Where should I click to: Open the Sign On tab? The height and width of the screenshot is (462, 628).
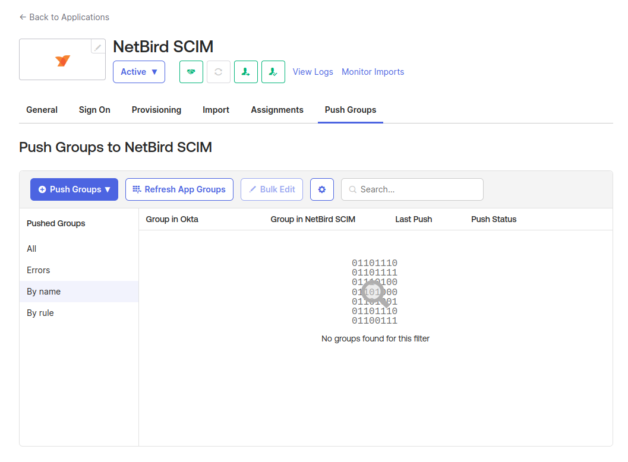tap(94, 110)
